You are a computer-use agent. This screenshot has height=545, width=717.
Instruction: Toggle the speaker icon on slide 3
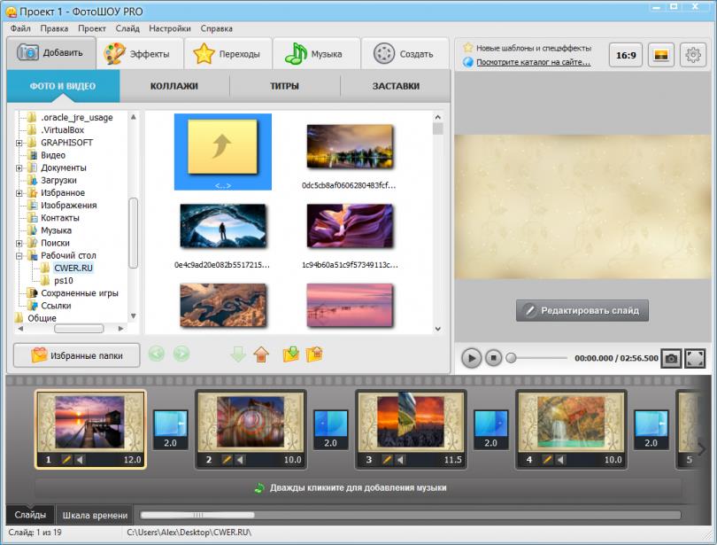400,460
